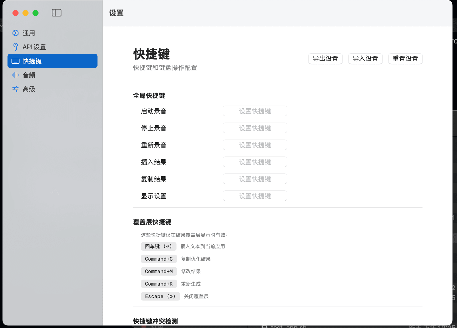The width and height of the screenshot is (457, 328).
Task: Click the waveform icon beside 音频
Action: tap(15, 75)
